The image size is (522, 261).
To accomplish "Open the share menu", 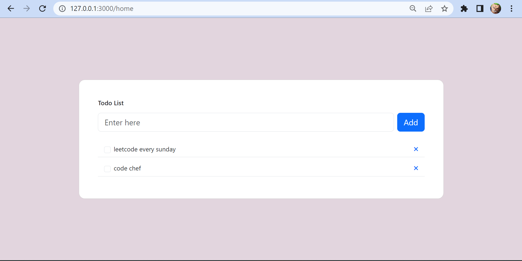I will coord(429,8).
